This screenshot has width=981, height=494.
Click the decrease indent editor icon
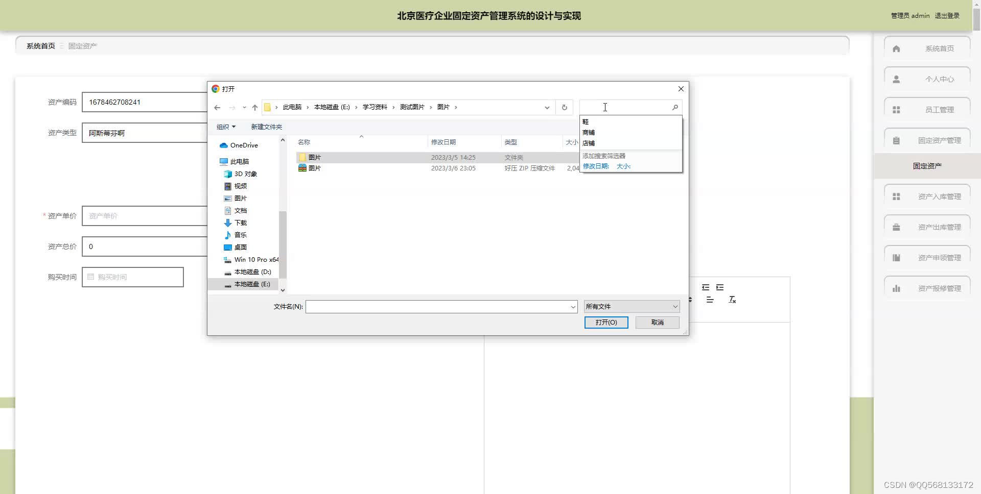[x=706, y=287]
